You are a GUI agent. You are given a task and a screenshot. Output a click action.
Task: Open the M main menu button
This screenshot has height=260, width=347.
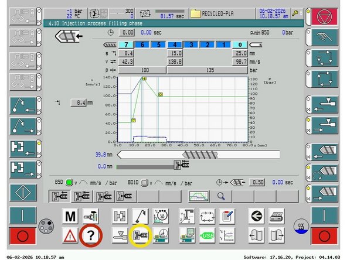point(70,216)
